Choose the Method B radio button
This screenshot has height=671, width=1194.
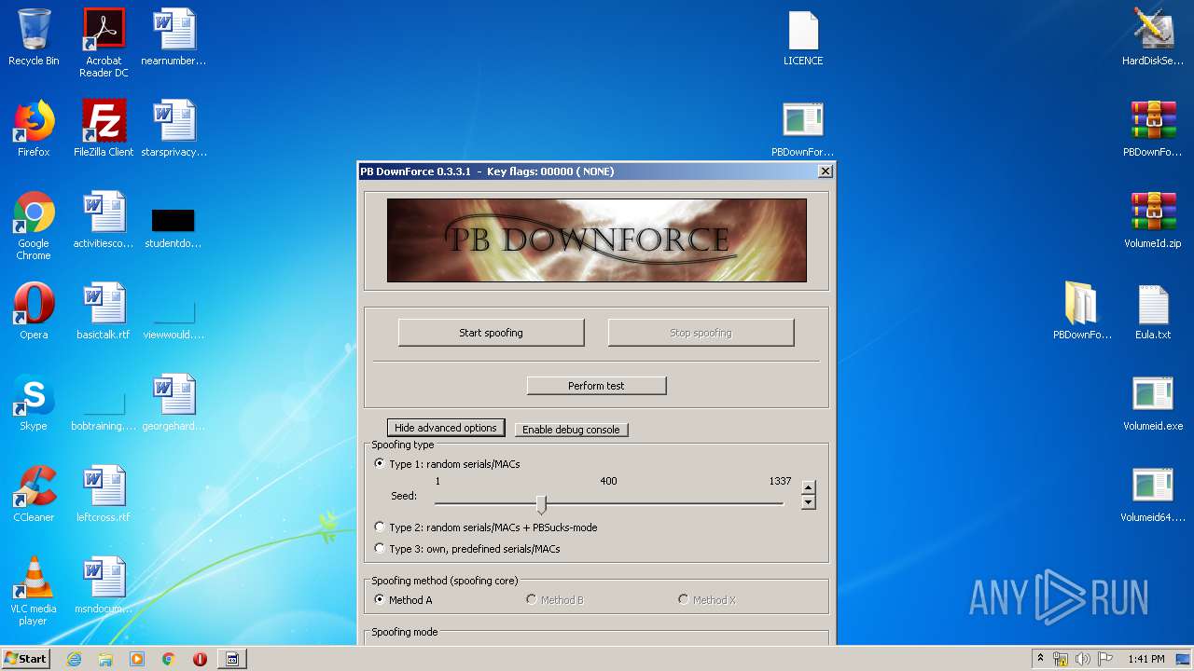click(x=555, y=600)
